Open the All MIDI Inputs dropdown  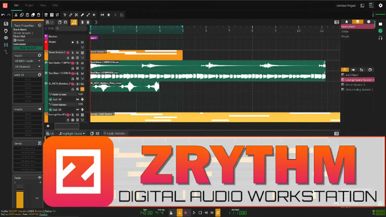(x=28, y=61)
